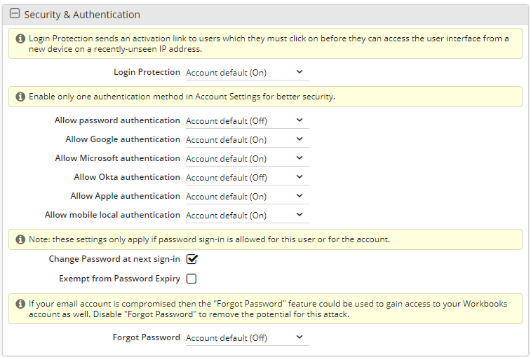Click chevron arrow of Login Protection field
This screenshot has height=357, width=531.
click(x=300, y=71)
